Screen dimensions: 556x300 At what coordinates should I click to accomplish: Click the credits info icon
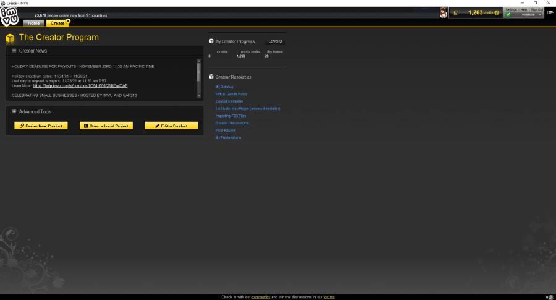pyautogui.click(x=497, y=13)
